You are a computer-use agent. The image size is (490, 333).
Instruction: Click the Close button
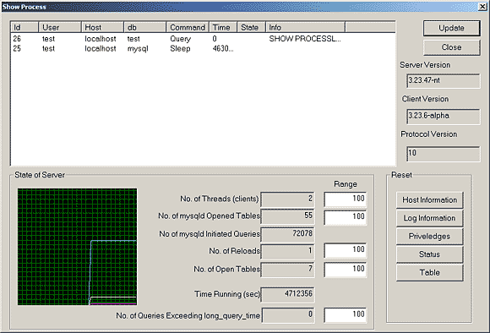pyautogui.click(x=452, y=47)
